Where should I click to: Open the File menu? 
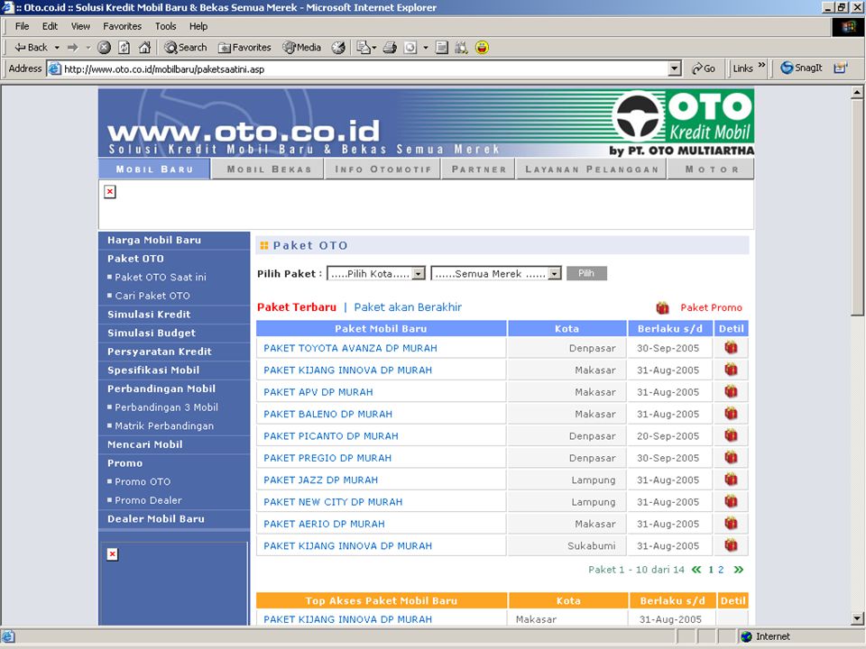(22, 26)
